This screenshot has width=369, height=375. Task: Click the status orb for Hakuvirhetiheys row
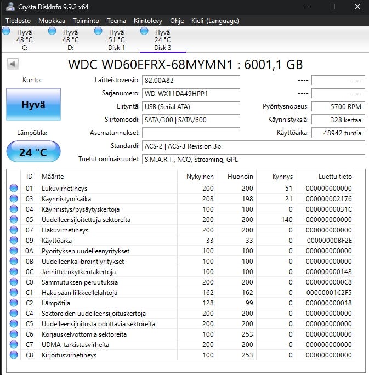click(x=14, y=230)
